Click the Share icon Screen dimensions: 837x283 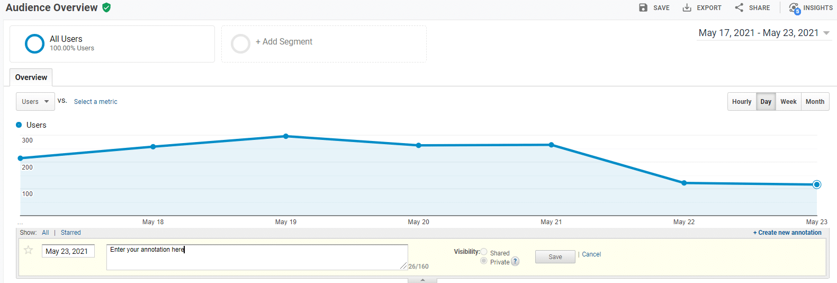pos(739,7)
